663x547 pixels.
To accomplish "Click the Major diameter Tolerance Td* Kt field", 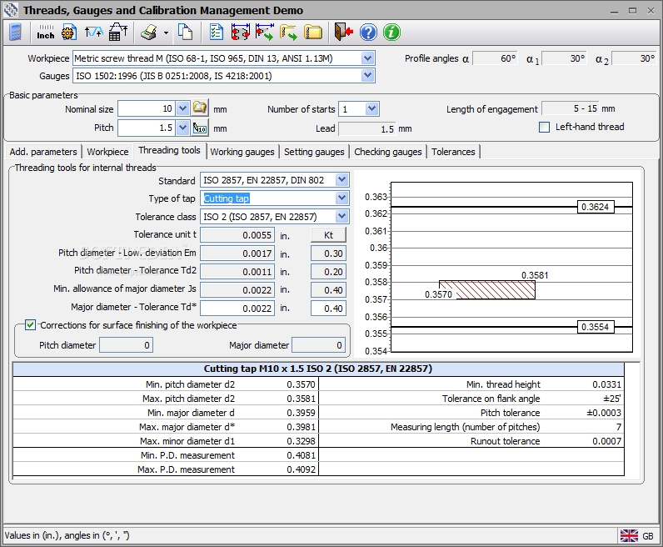I will 328,309.
